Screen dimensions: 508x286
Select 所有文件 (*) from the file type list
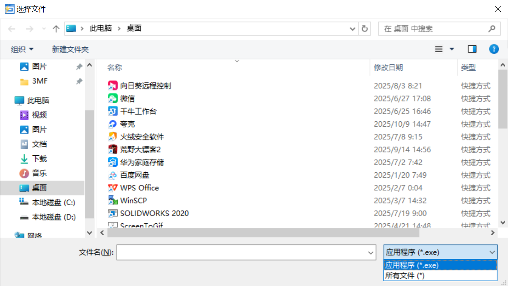[x=404, y=275]
